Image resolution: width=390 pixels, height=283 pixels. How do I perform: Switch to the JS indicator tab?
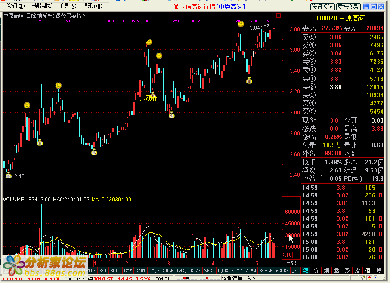point(295,271)
